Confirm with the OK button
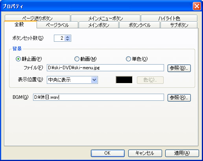The width and height of the screenshot is (203, 161). coord(108,153)
